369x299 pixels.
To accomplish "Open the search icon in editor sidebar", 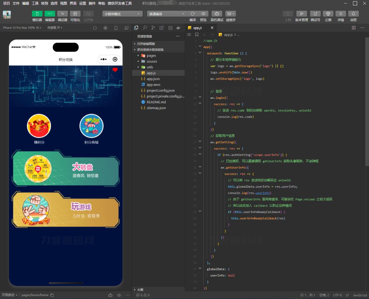I will tap(145, 28).
